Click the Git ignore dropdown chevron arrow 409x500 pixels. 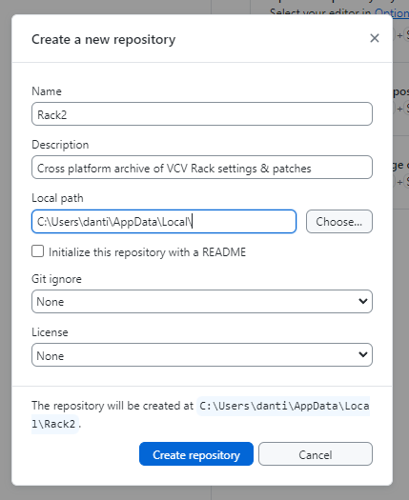click(362, 301)
